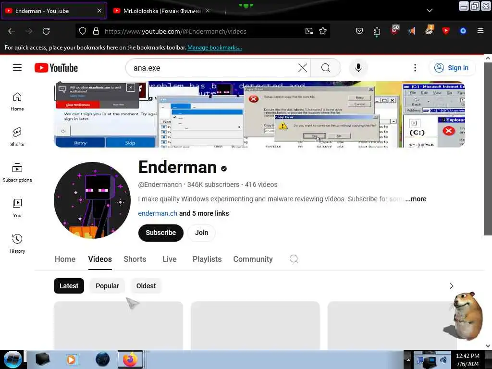Open the Pocket save icon
The height and width of the screenshot is (369, 492).
359,31
